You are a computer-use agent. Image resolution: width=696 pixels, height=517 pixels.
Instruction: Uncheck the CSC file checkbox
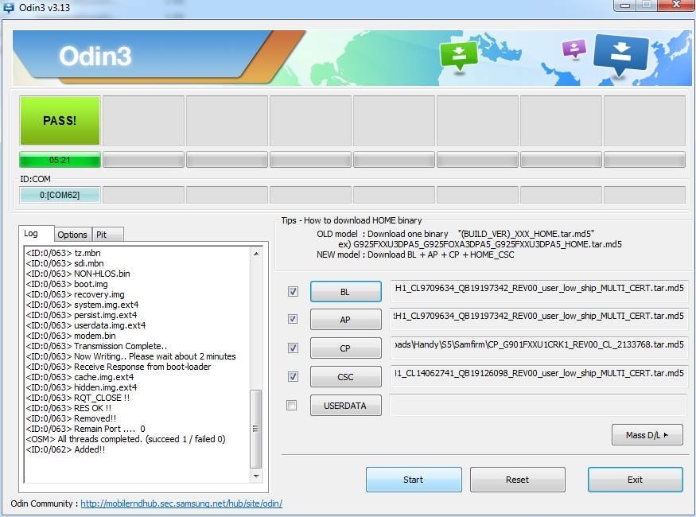coord(293,377)
